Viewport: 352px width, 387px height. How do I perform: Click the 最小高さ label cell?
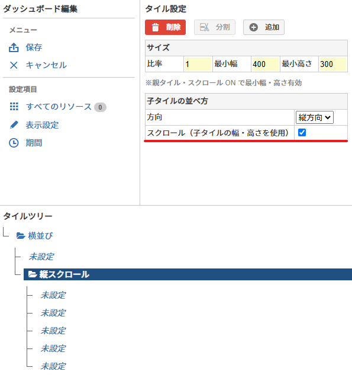(x=299, y=64)
